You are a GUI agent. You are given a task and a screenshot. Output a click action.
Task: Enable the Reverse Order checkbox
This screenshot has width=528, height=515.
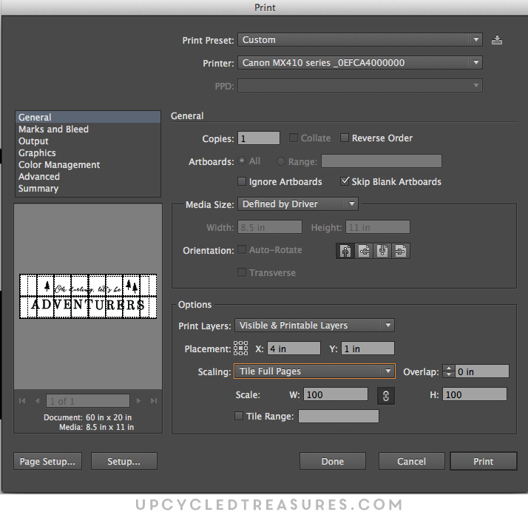tap(345, 138)
